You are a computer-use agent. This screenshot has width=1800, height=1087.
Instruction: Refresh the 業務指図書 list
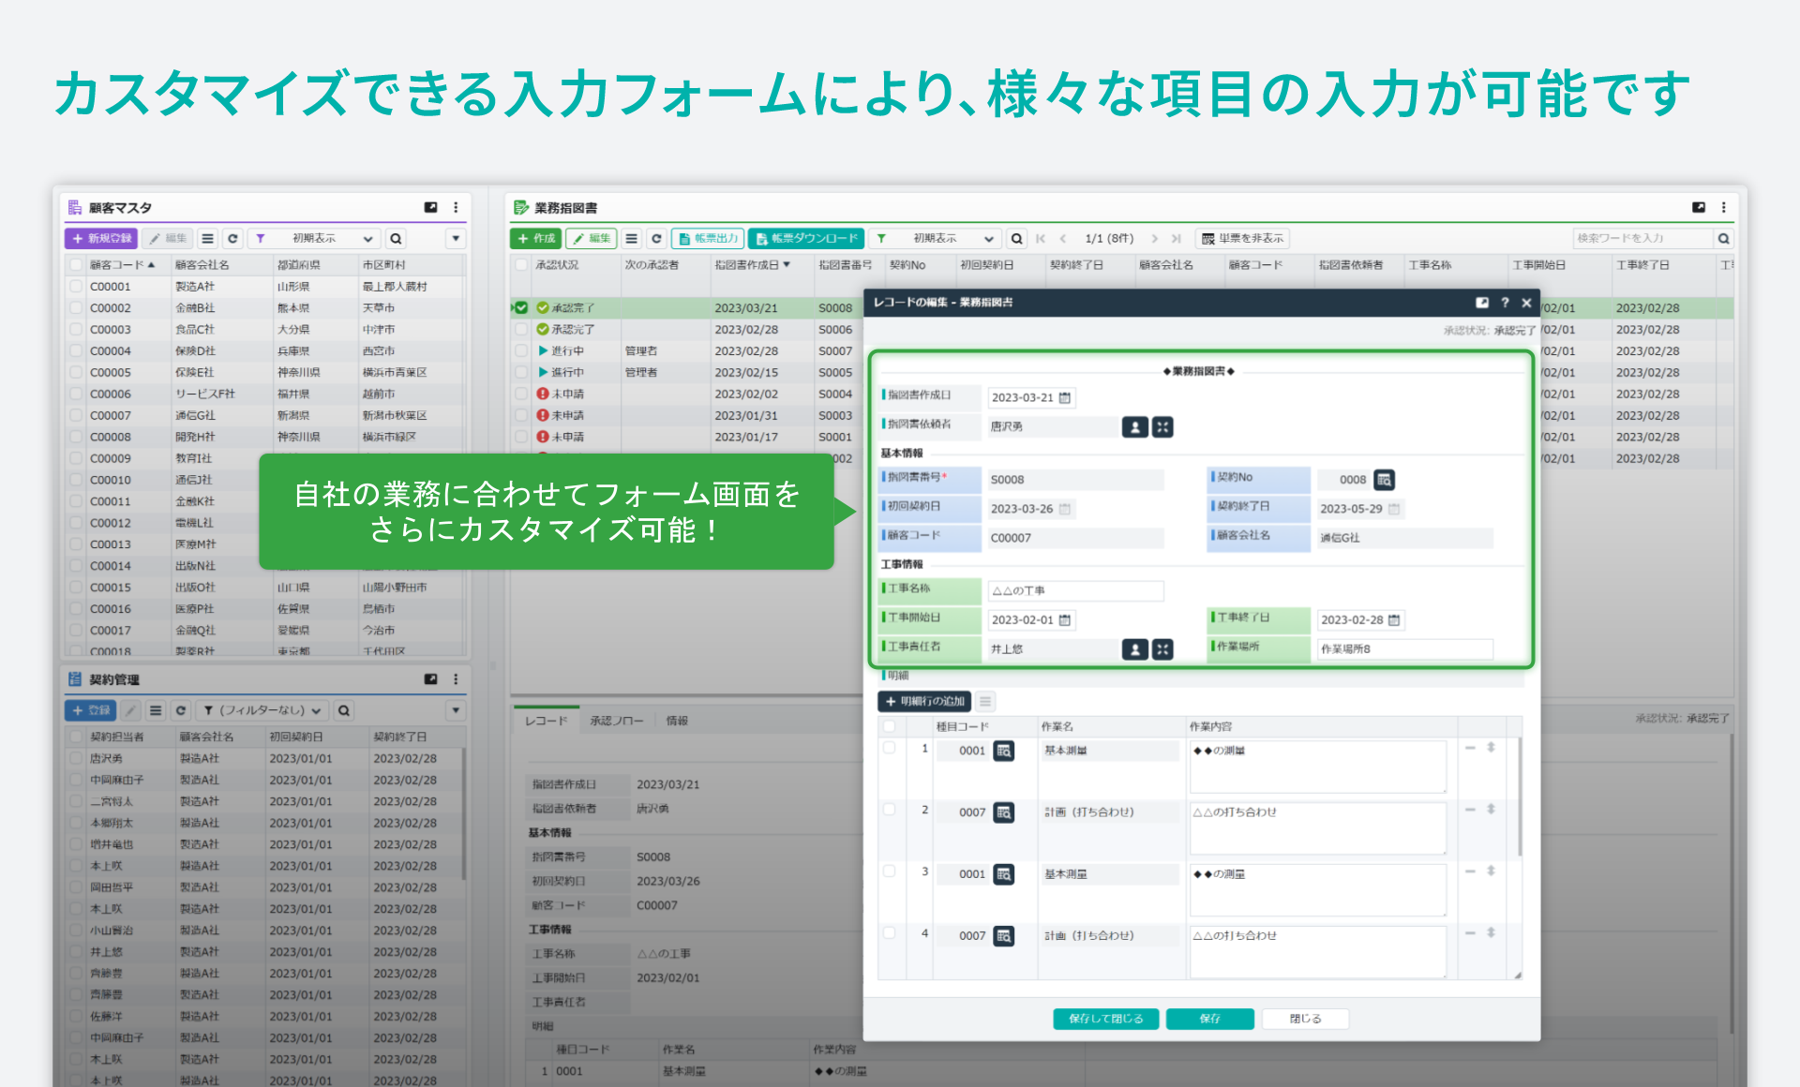coord(656,238)
